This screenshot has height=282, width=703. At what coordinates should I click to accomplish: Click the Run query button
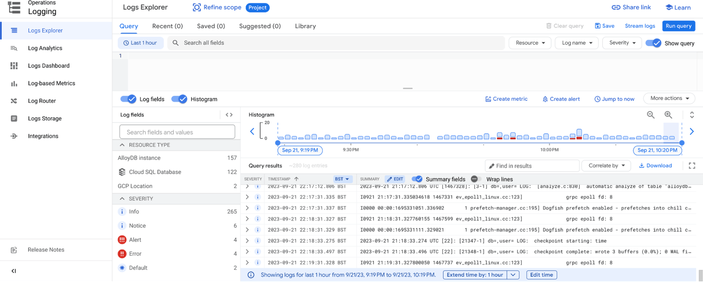[x=678, y=26]
